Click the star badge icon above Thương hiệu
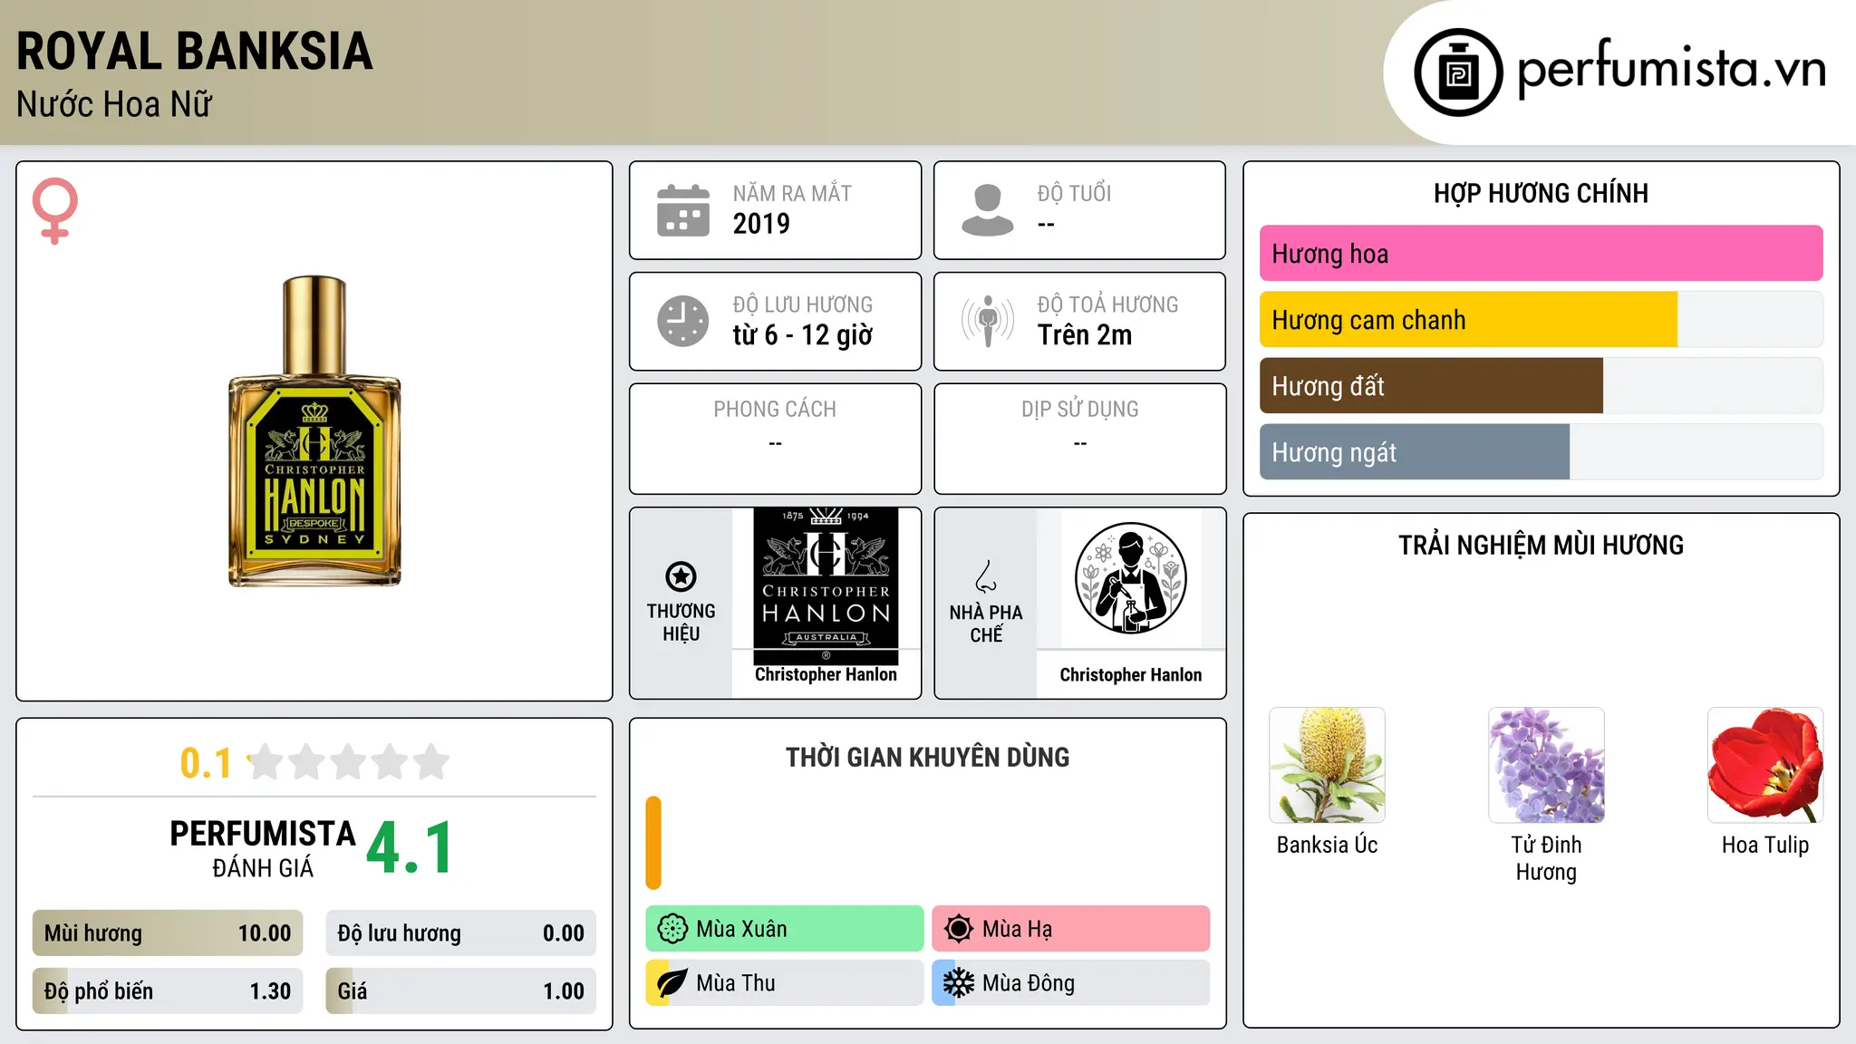 point(681,576)
